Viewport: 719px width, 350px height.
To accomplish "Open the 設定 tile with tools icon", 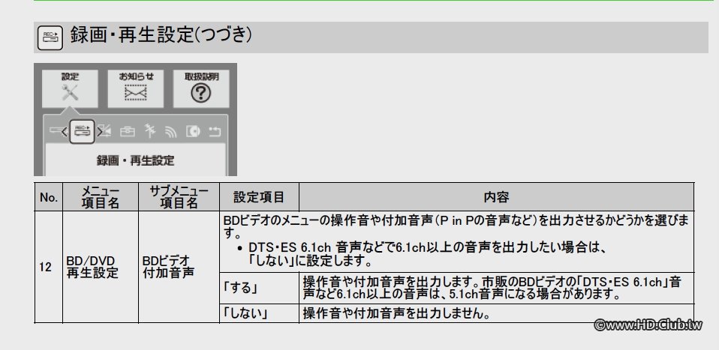I will (70, 88).
